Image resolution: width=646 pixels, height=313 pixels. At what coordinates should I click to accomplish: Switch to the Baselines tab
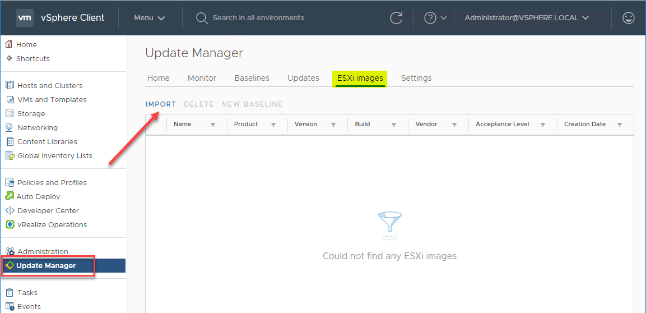(252, 78)
